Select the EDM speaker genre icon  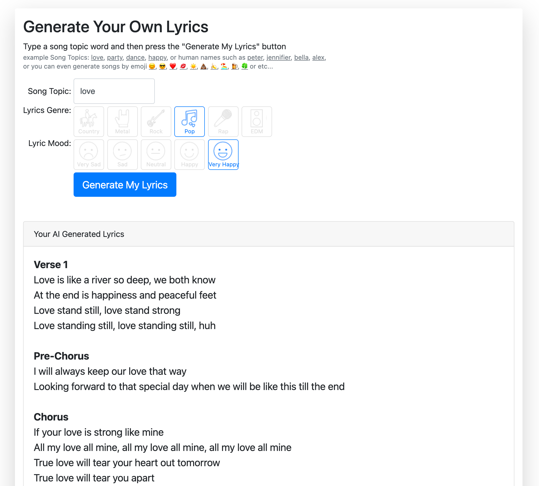coord(256,121)
